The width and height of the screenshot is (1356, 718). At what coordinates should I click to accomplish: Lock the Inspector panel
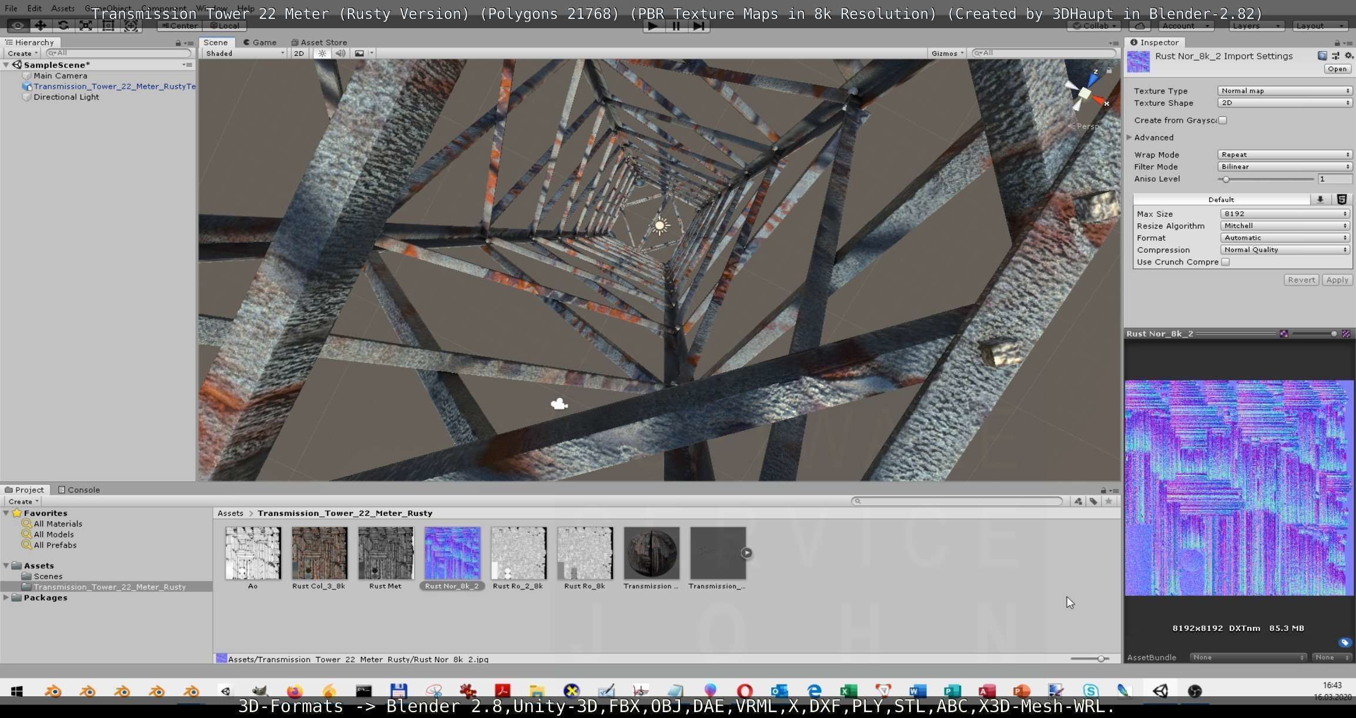[x=1337, y=42]
